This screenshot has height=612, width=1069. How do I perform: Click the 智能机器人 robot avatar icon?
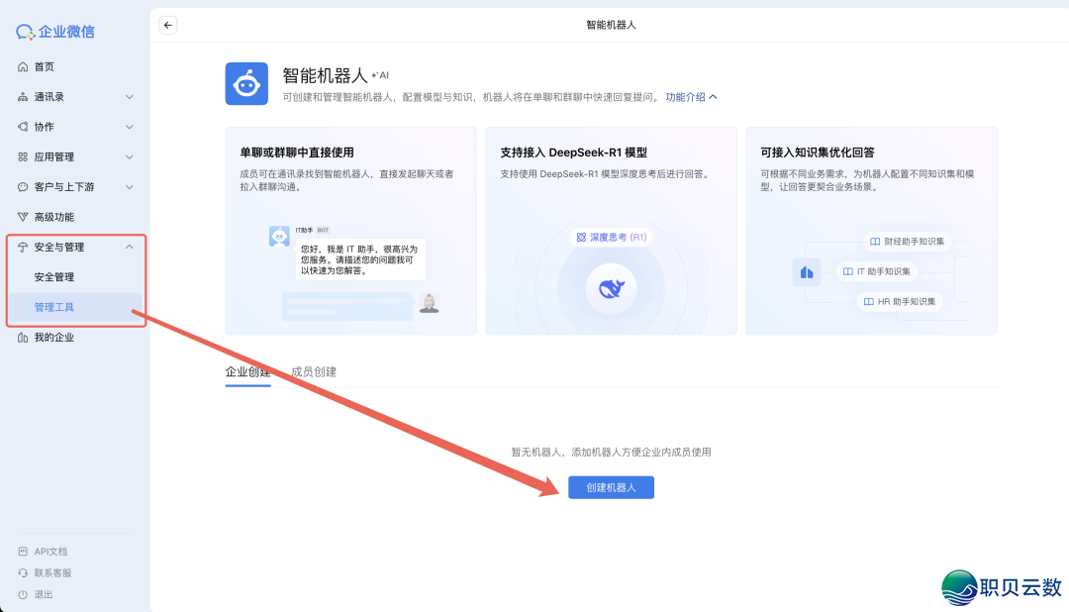[246, 82]
